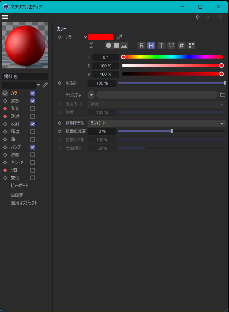Click the hex color # button

coord(182,46)
